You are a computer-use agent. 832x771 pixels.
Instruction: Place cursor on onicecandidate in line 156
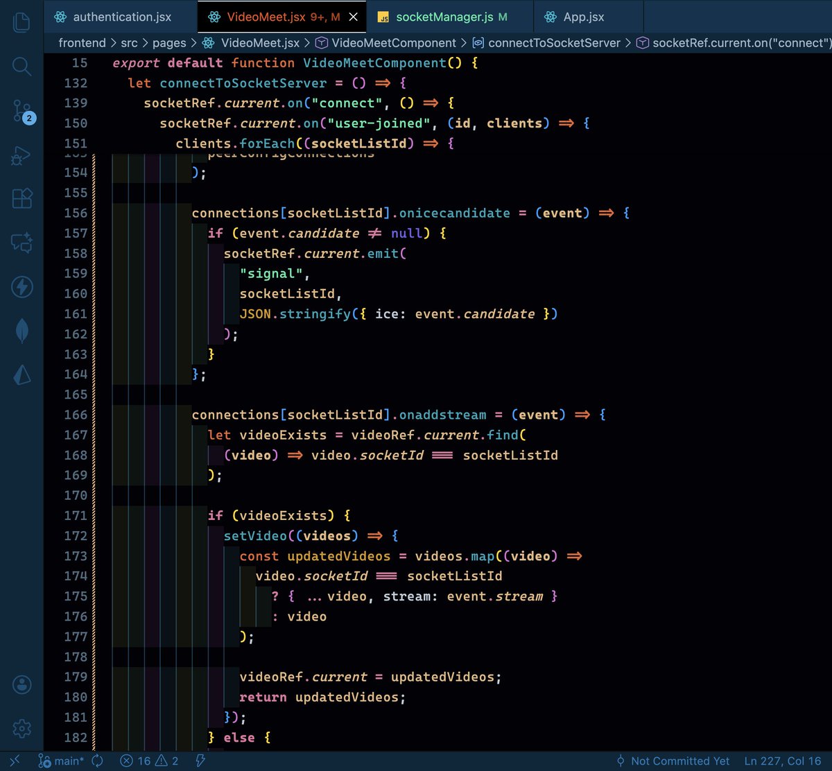(x=455, y=213)
